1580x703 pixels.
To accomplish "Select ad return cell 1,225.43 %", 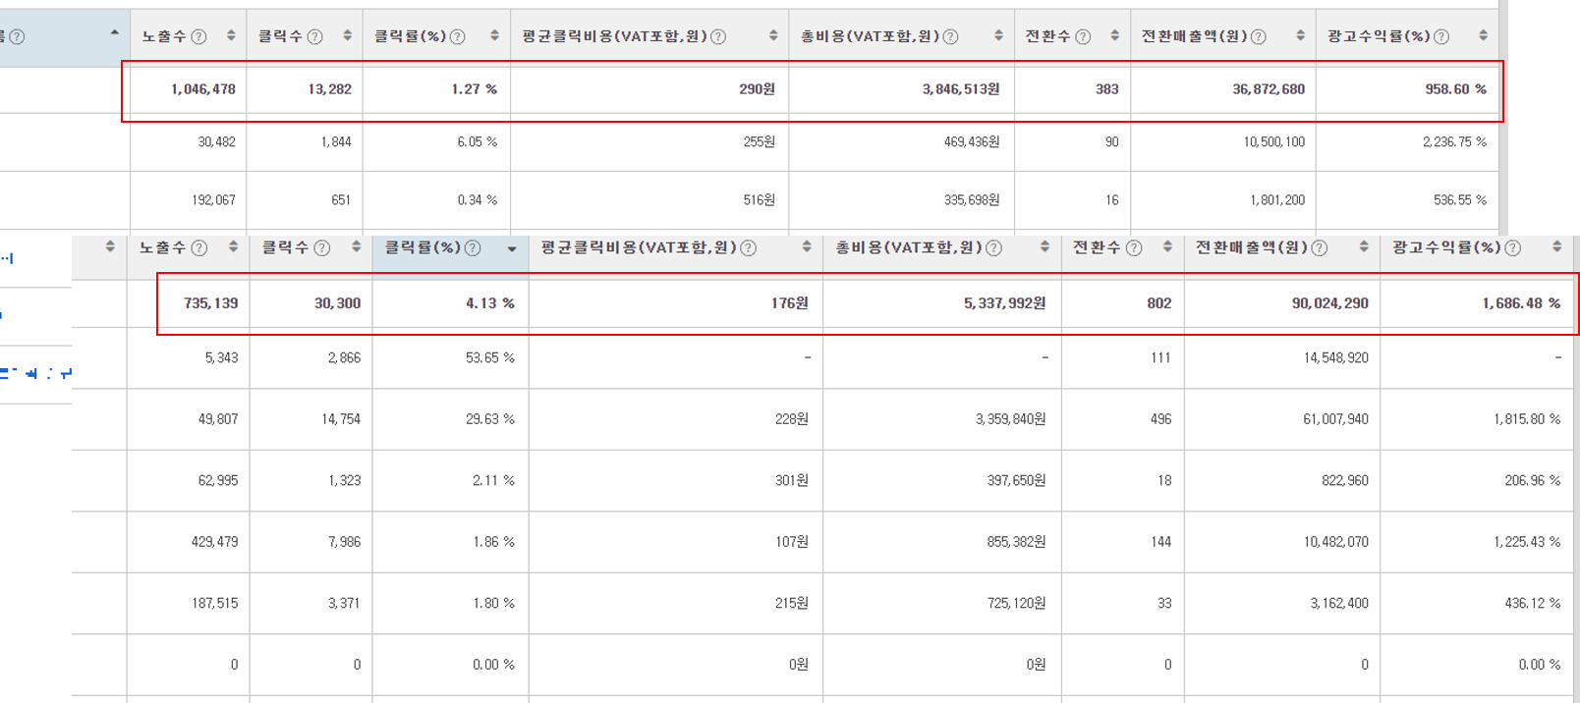I will click(x=1527, y=542).
